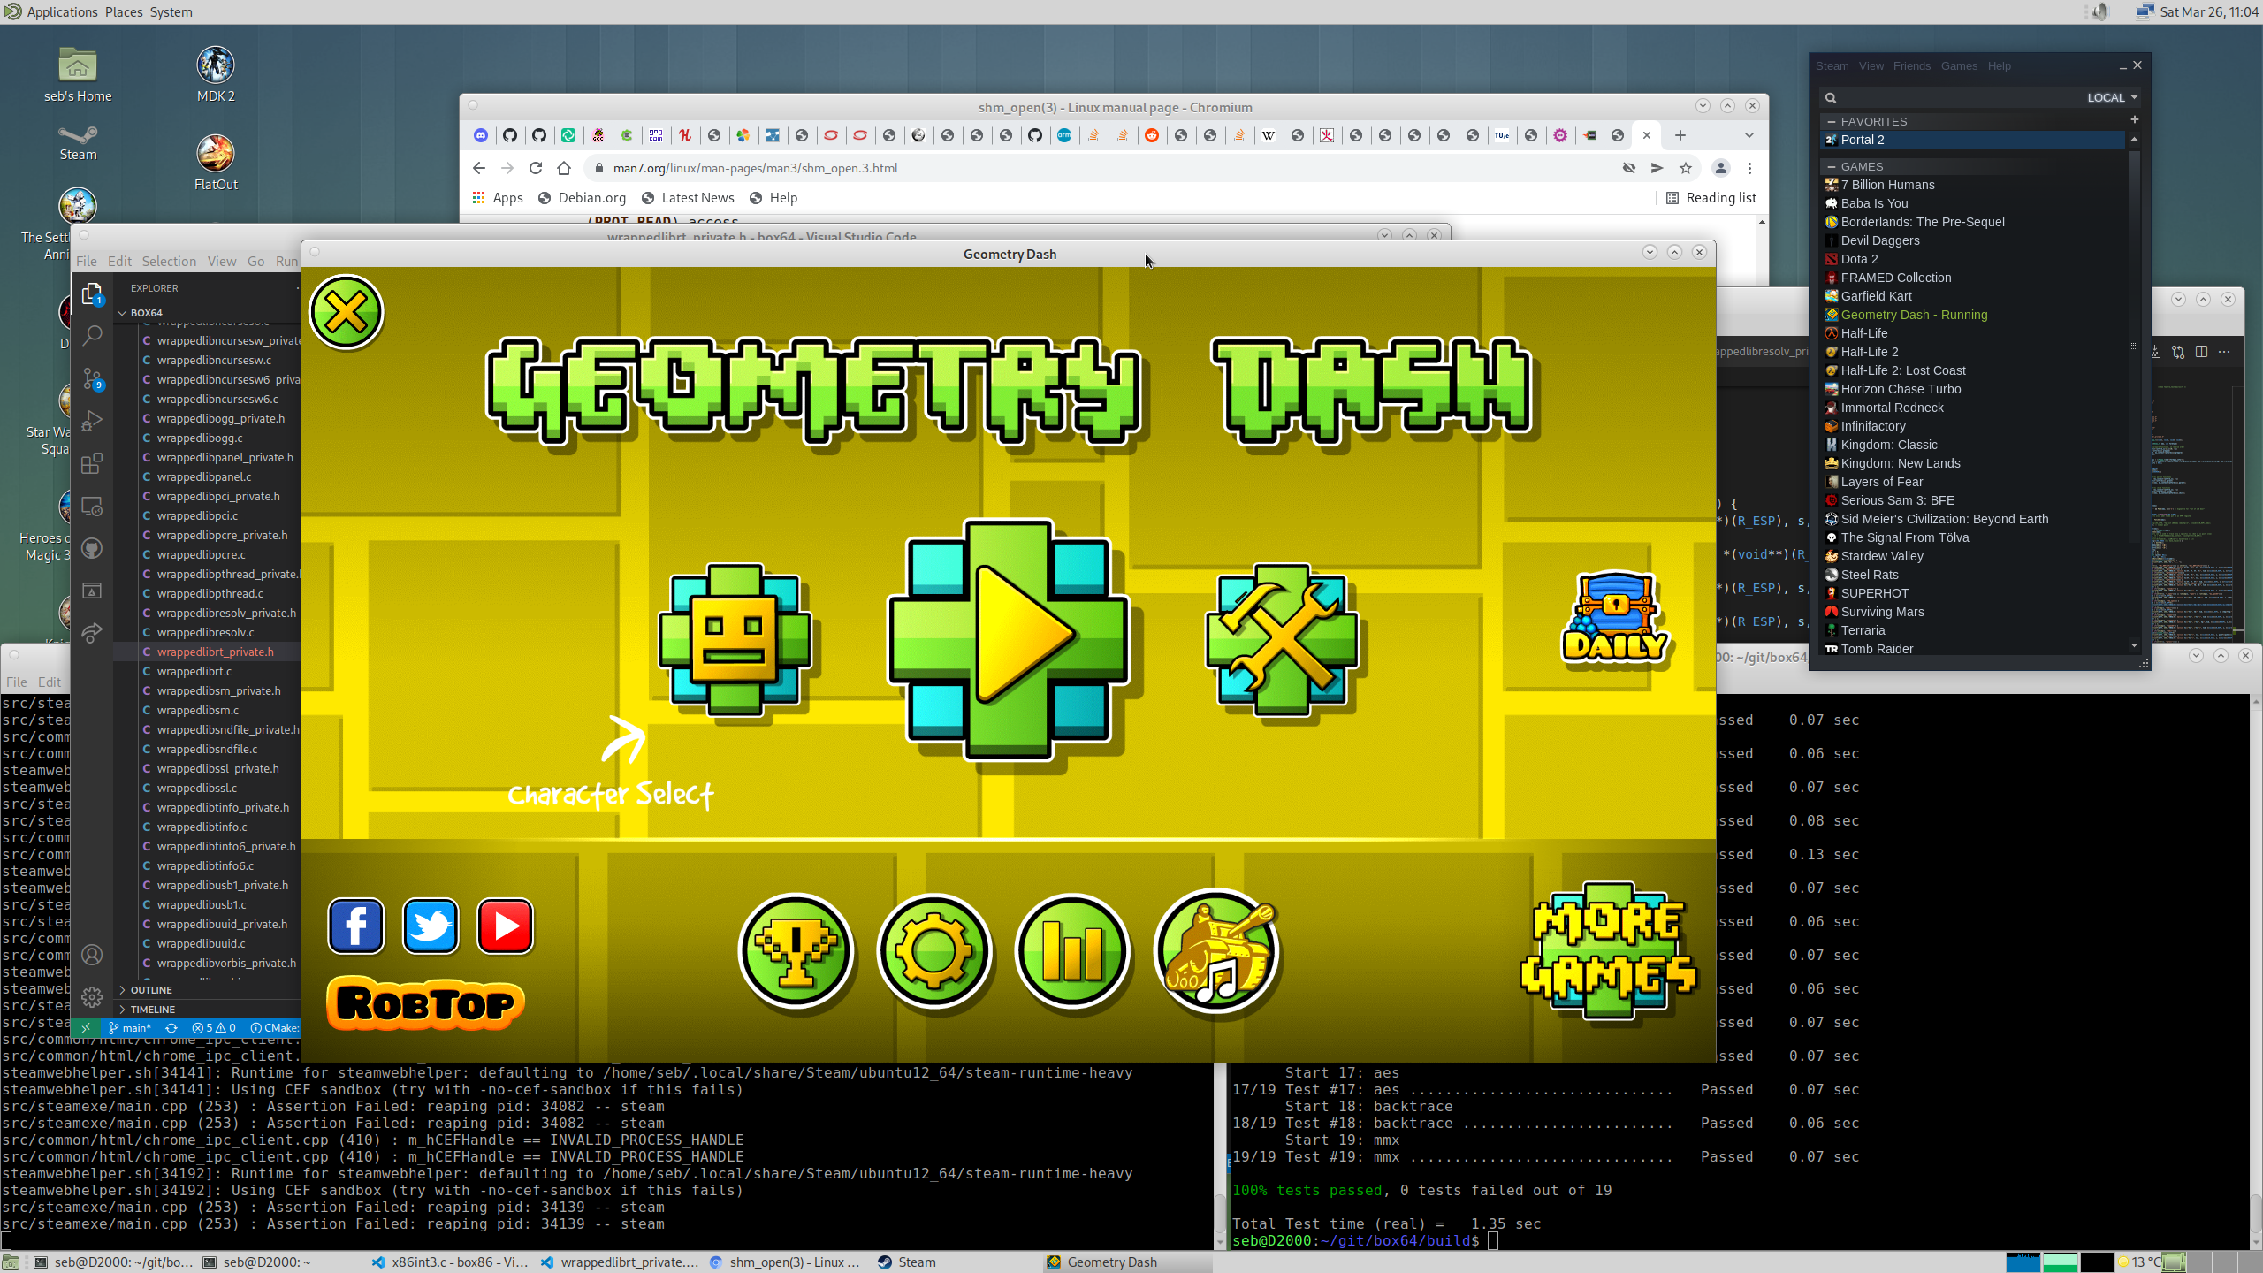
Task: Open the game settings gear button
Action: (933, 951)
